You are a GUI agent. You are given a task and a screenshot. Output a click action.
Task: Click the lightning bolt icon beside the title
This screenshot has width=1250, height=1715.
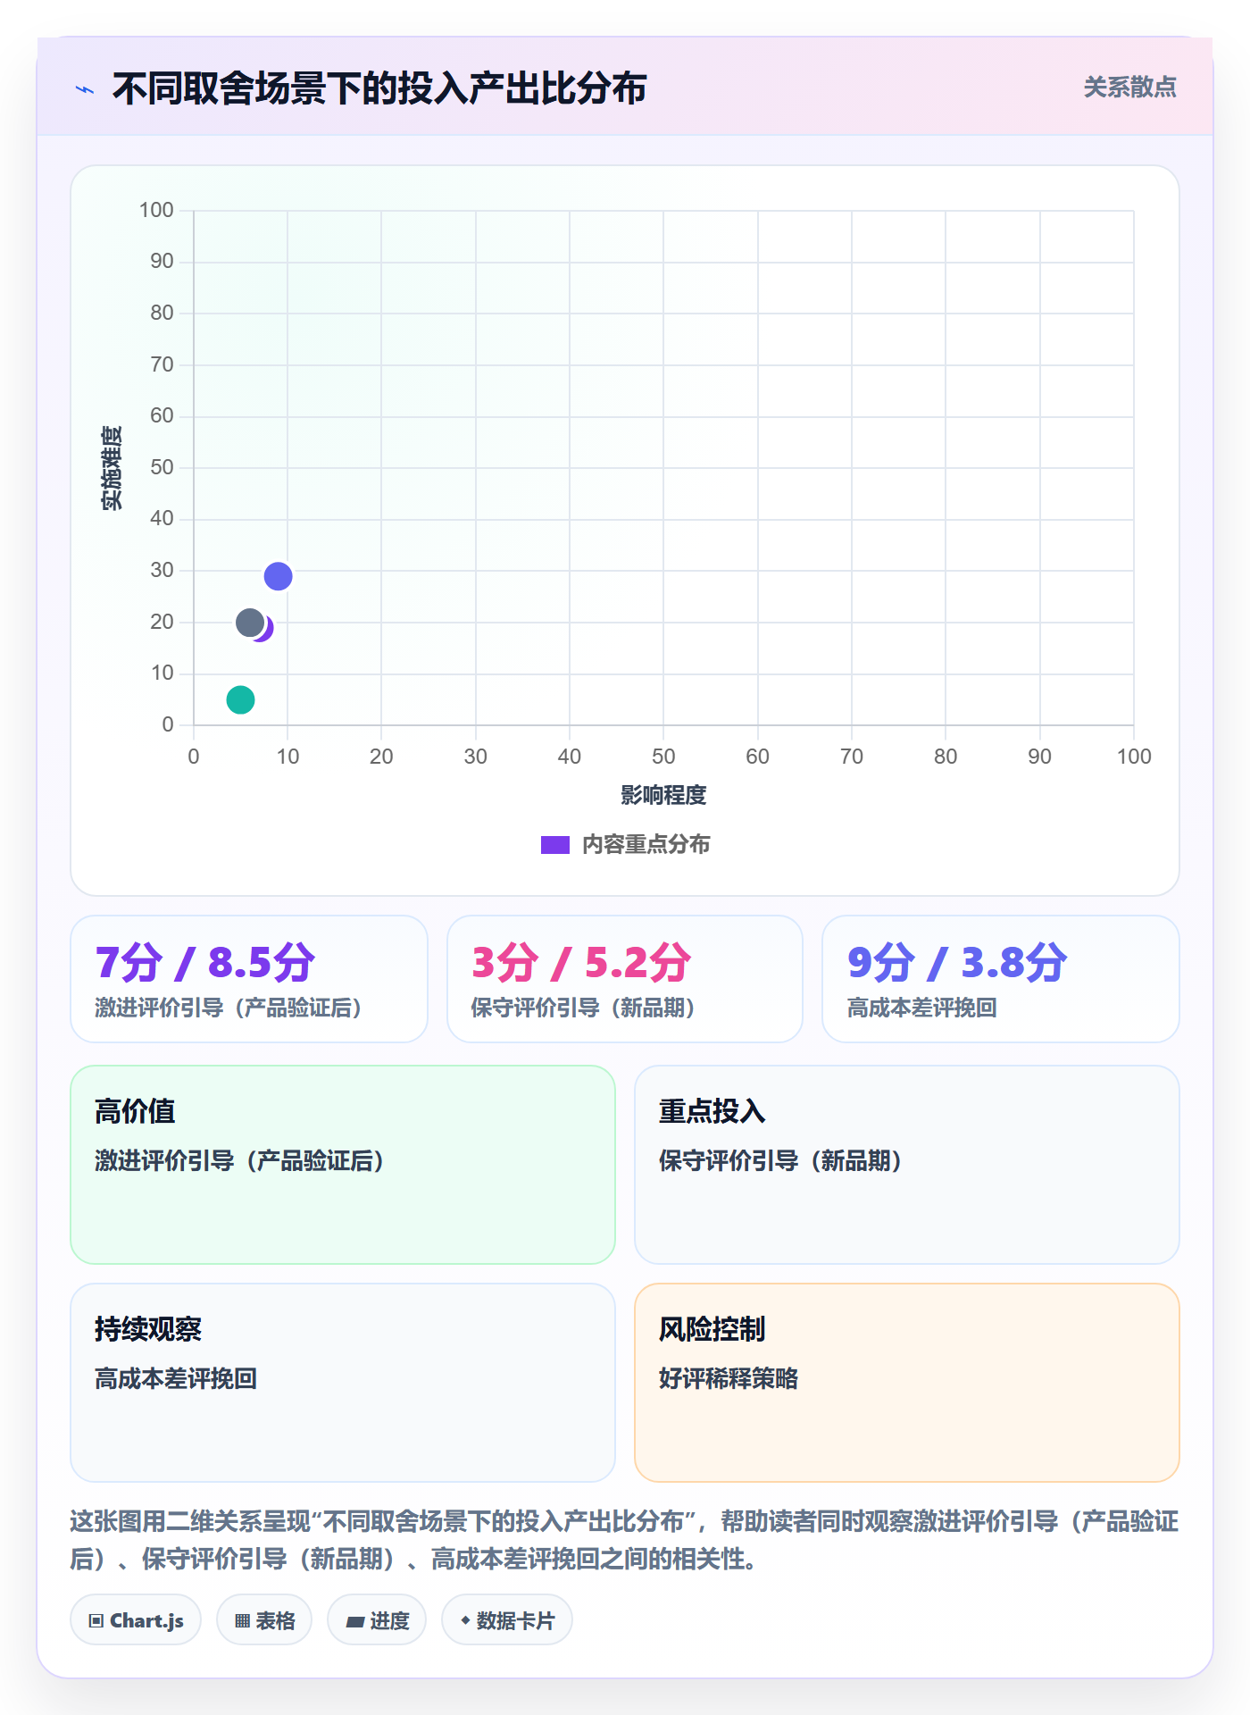(85, 89)
